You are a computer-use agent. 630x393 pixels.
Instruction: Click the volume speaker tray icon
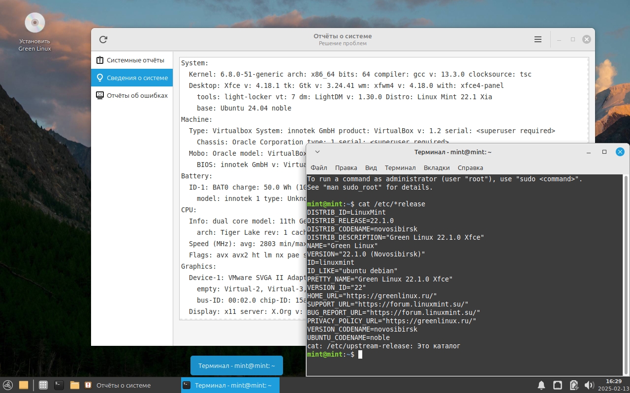tap(589, 385)
